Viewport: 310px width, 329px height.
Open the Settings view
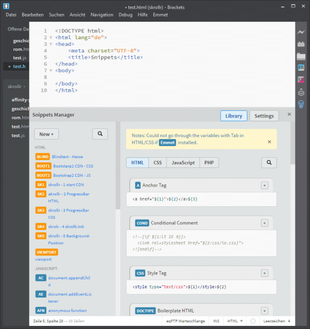[264, 116]
